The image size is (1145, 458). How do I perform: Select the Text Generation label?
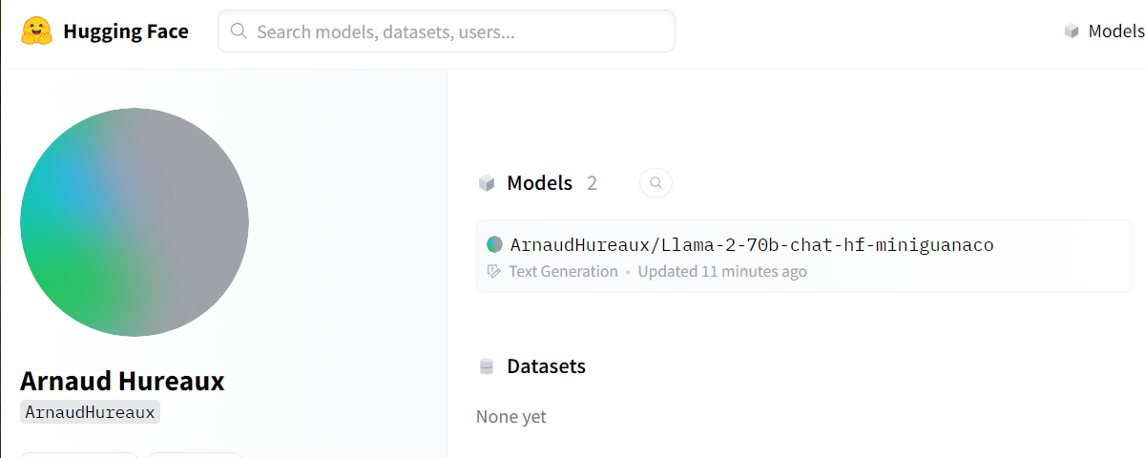coord(563,271)
